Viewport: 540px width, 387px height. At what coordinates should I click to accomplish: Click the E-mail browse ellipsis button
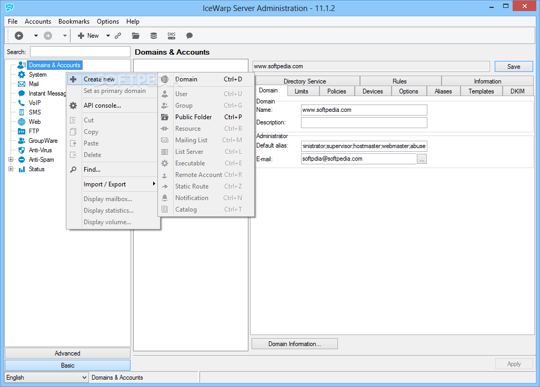[x=422, y=159]
